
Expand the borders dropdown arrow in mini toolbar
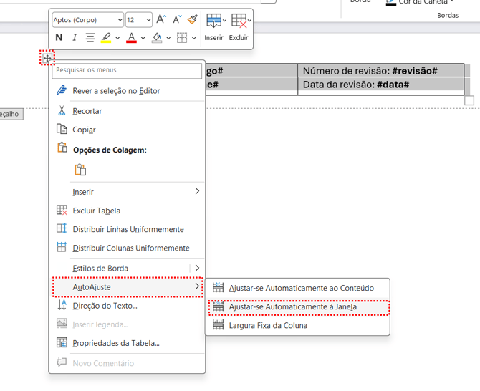[194, 38]
